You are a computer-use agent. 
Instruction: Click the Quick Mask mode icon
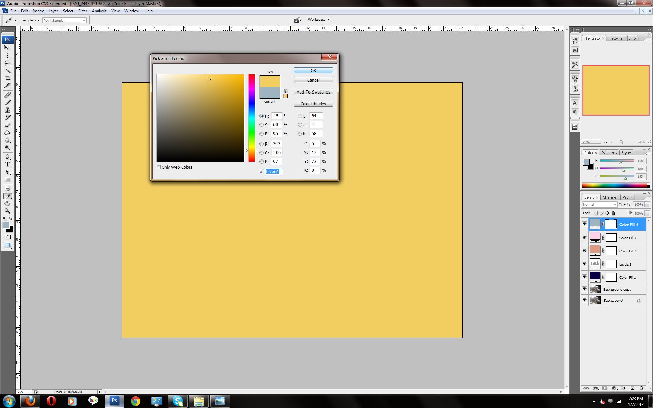(x=7, y=237)
